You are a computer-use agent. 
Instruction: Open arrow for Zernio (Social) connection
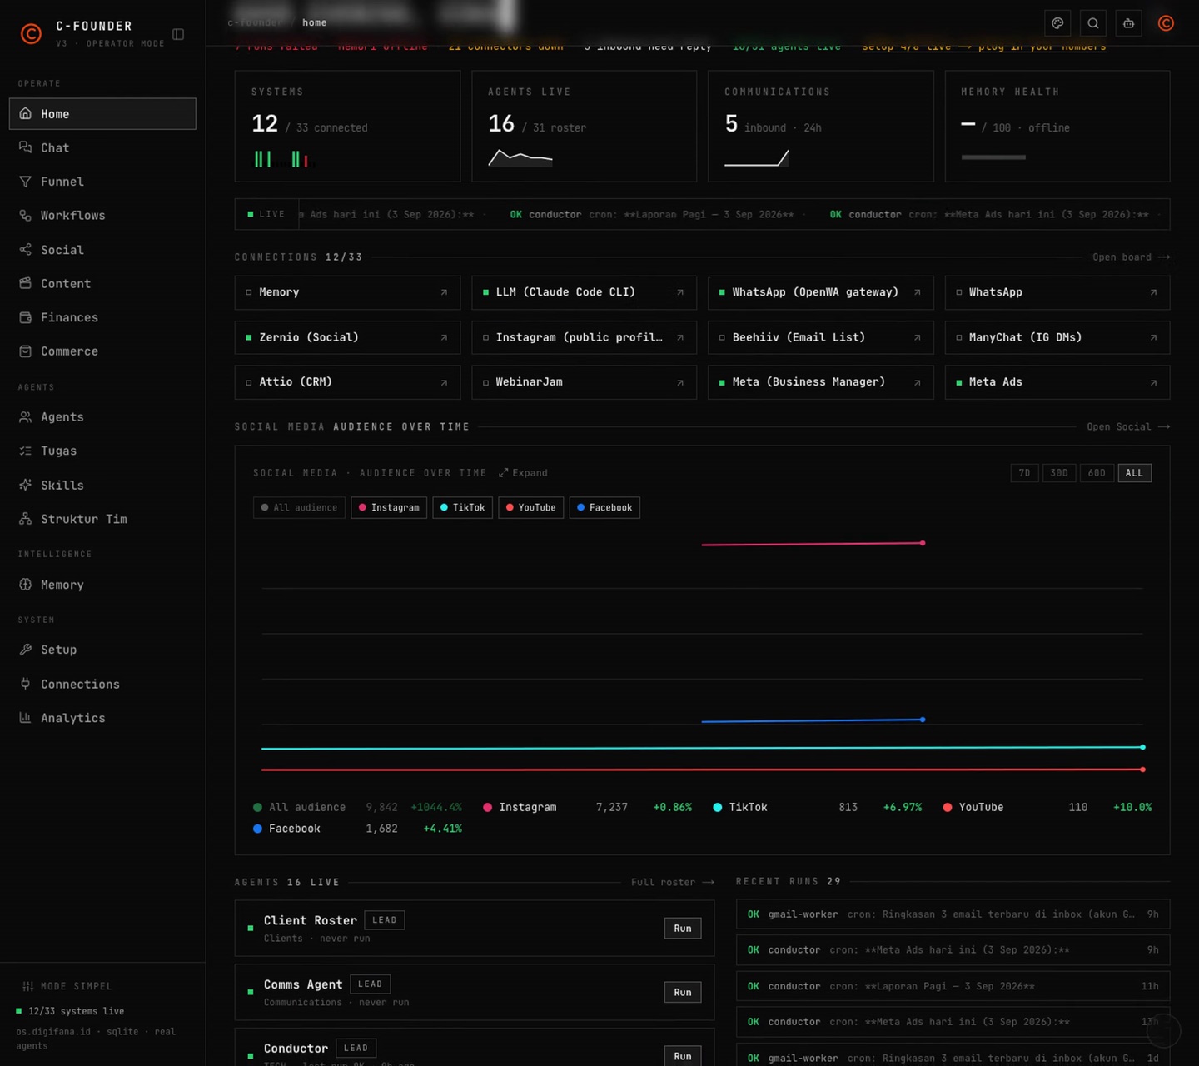pyautogui.click(x=444, y=337)
